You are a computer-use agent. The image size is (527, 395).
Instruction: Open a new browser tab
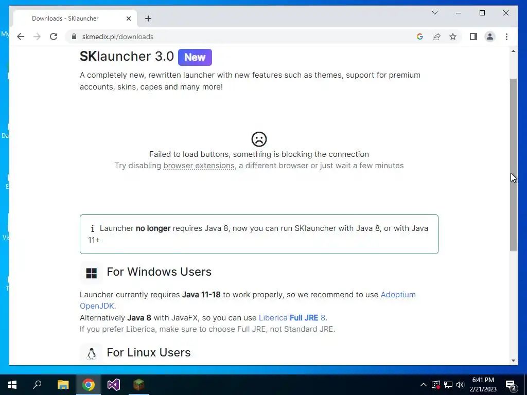pyautogui.click(x=148, y=19)
